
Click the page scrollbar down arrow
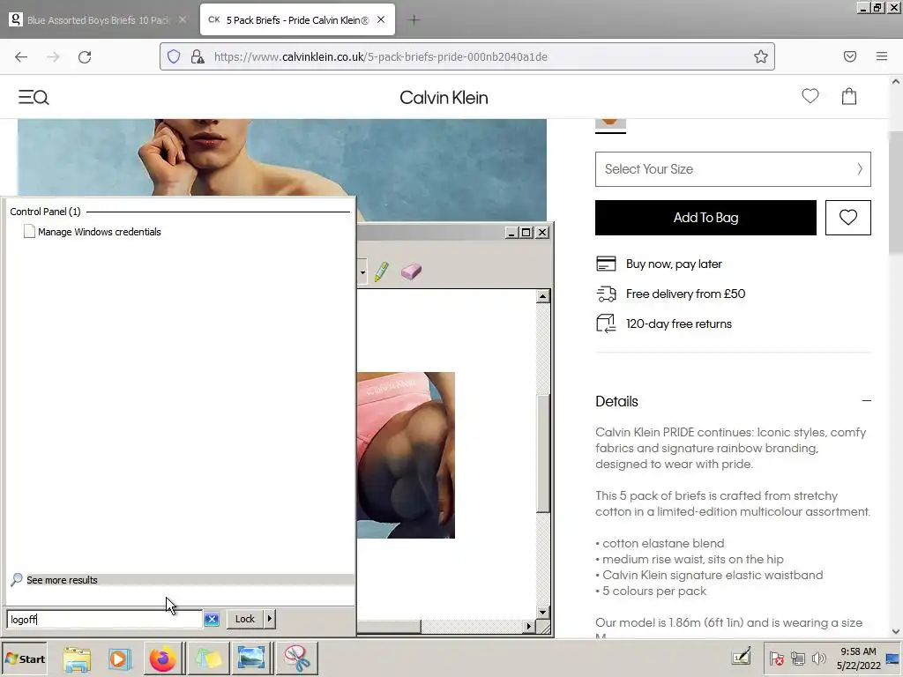click(x=896, y=631)
